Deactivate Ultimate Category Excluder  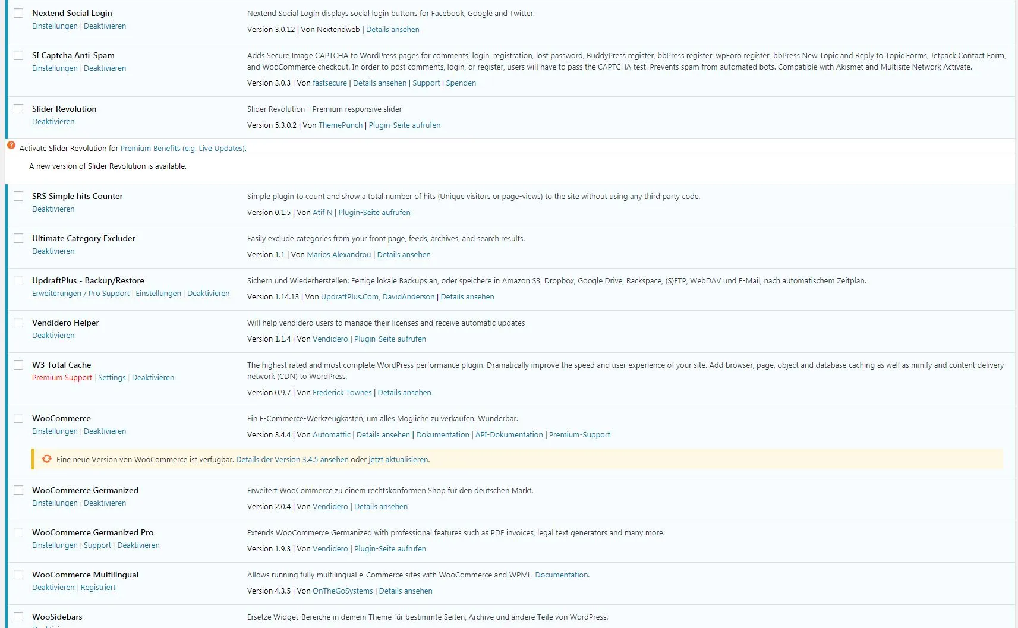(53, 251)
